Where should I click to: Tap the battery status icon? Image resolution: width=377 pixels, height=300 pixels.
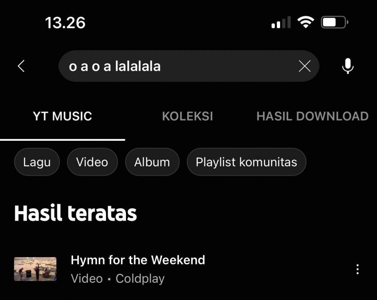click(335, 23)
